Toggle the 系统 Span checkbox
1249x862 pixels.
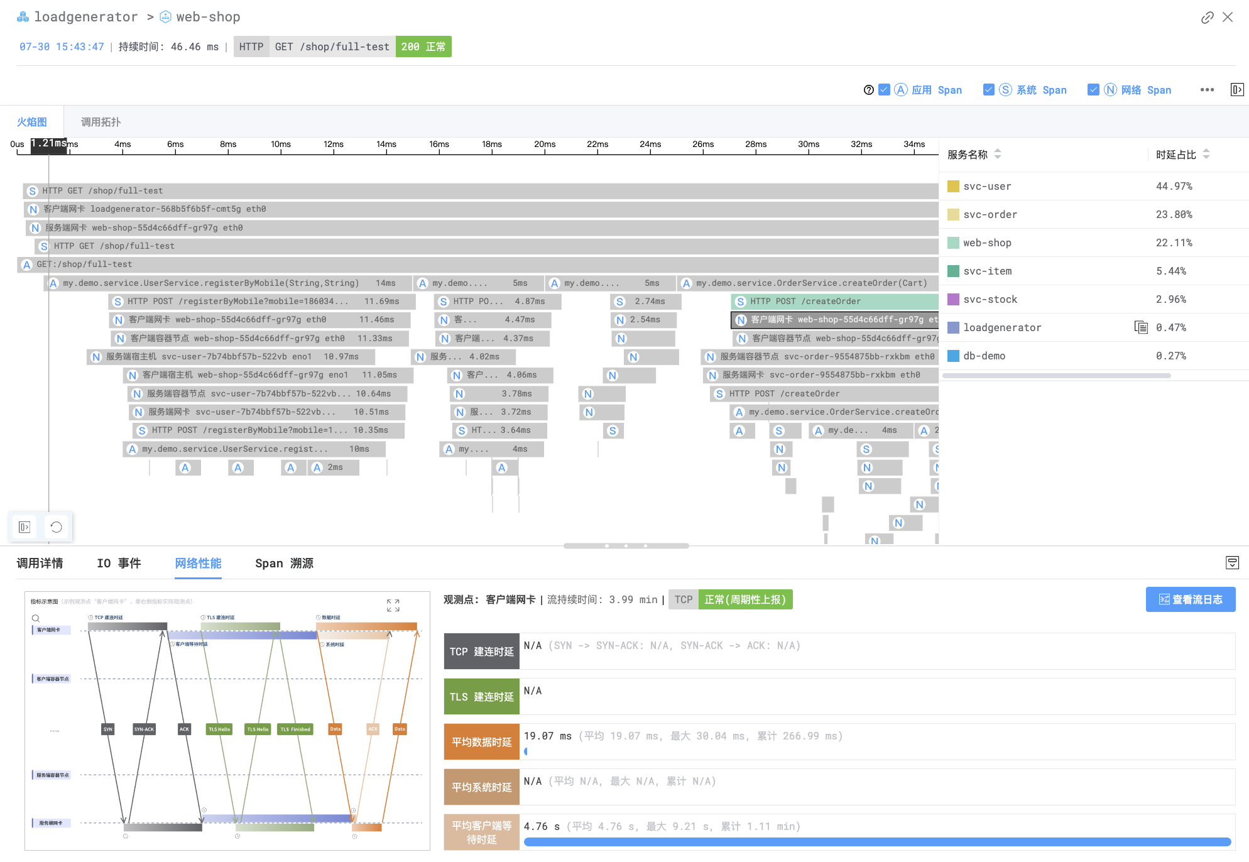click(x=989, y=90)
